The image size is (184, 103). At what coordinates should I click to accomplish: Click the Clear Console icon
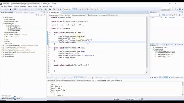point(158,78)
